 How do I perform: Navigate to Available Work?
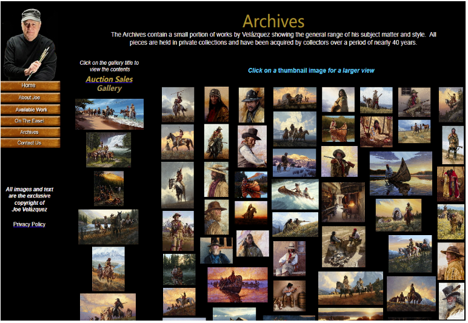click(30, 110)
